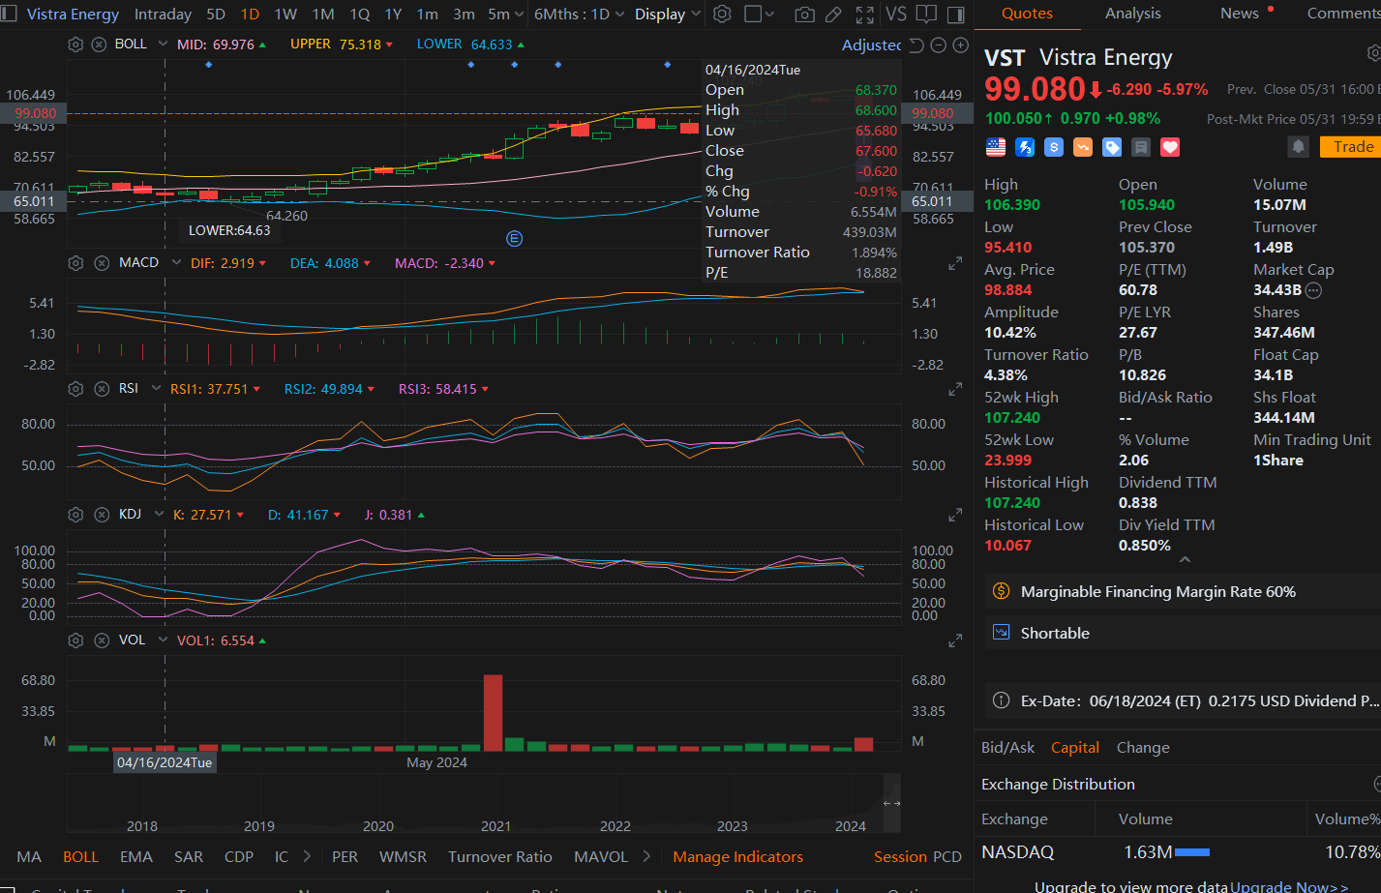
Task: Open BOLL indicator settings gear
Action: coord(75,45)
